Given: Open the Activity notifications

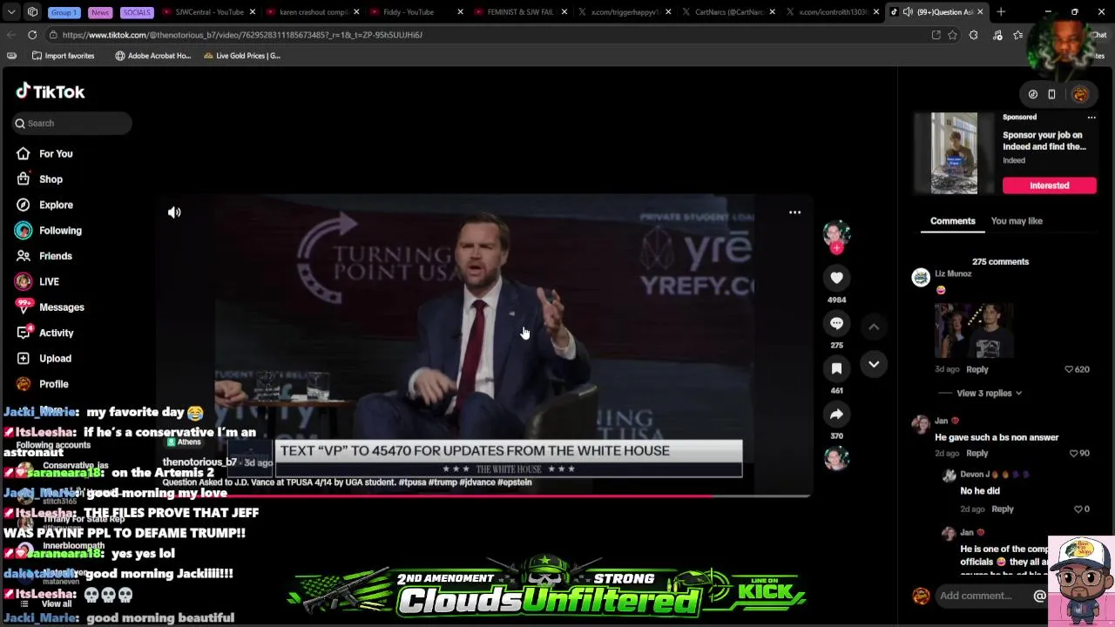Looking at the screenshot, I should click(x=56, y=333).
